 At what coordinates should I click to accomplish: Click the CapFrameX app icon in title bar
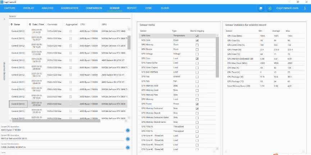click(x=1, y=2)
